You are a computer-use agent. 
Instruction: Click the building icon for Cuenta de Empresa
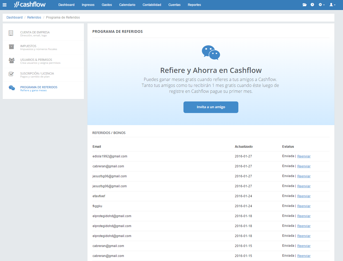coord(11,33)
